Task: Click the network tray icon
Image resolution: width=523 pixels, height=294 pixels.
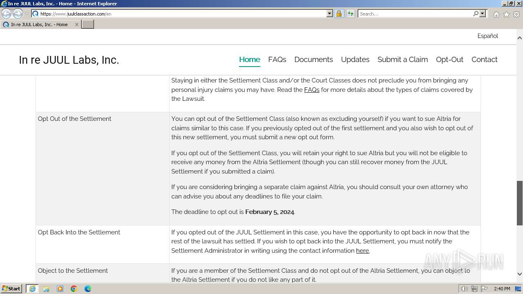Action: (x=474, y=289)
